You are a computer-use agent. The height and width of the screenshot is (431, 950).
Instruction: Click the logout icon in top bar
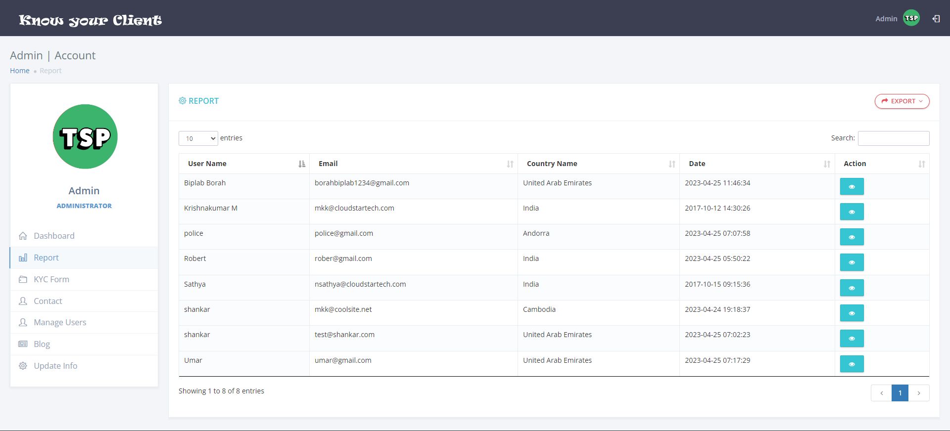(936, 19)
